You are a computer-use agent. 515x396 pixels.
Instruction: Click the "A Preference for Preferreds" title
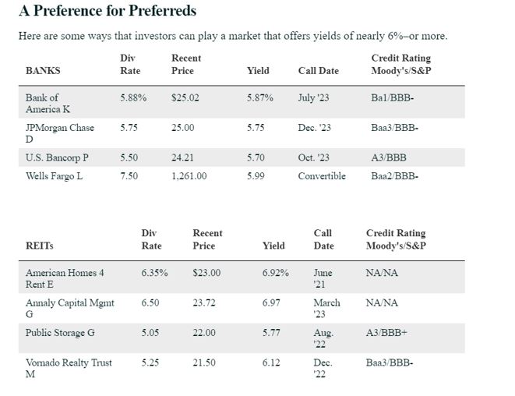click(108, 12)
